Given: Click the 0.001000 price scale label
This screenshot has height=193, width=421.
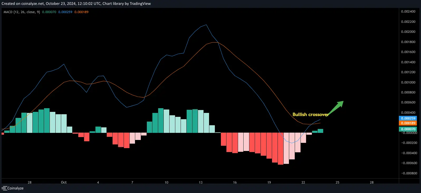Looking at the screenshot, I should [x=408, y=82].
